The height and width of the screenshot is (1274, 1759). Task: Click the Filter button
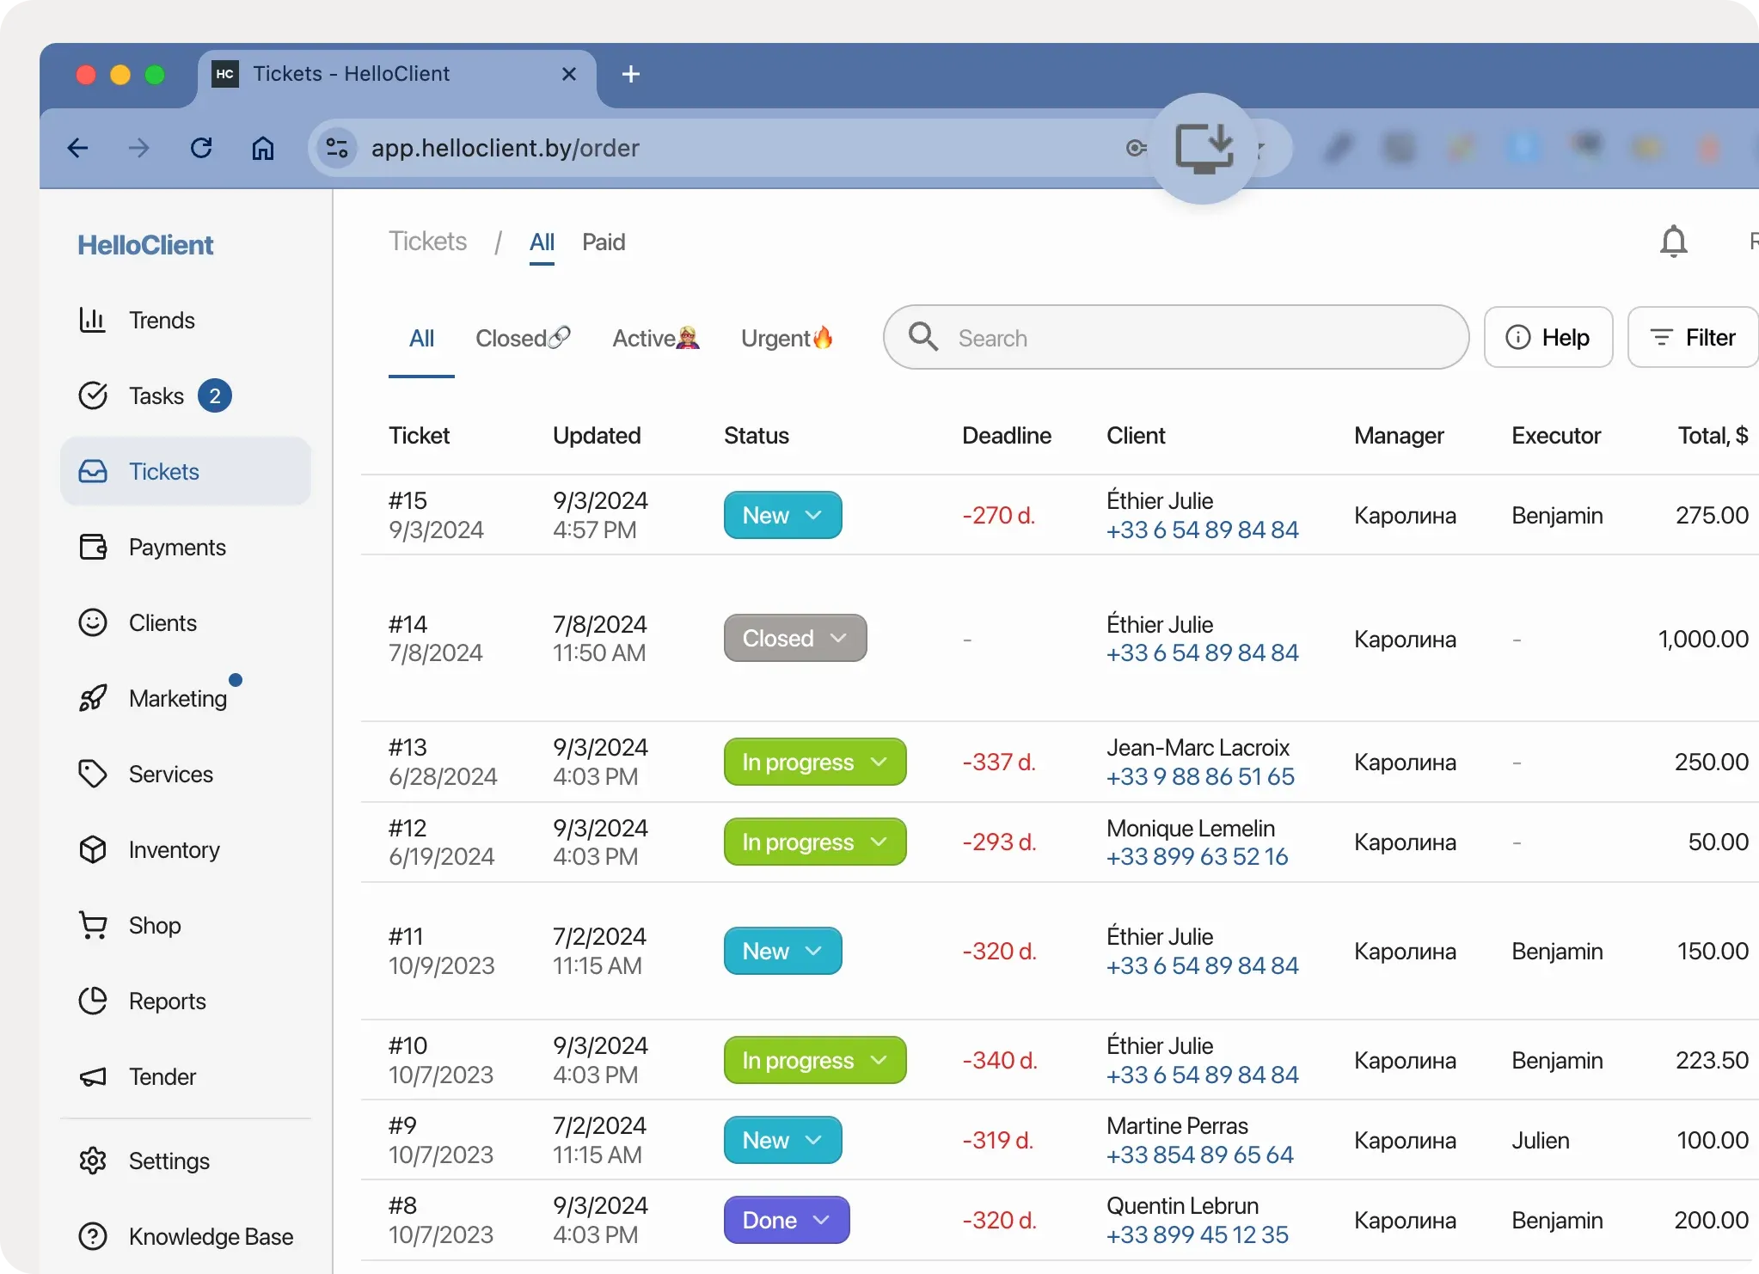[1693, 338]
